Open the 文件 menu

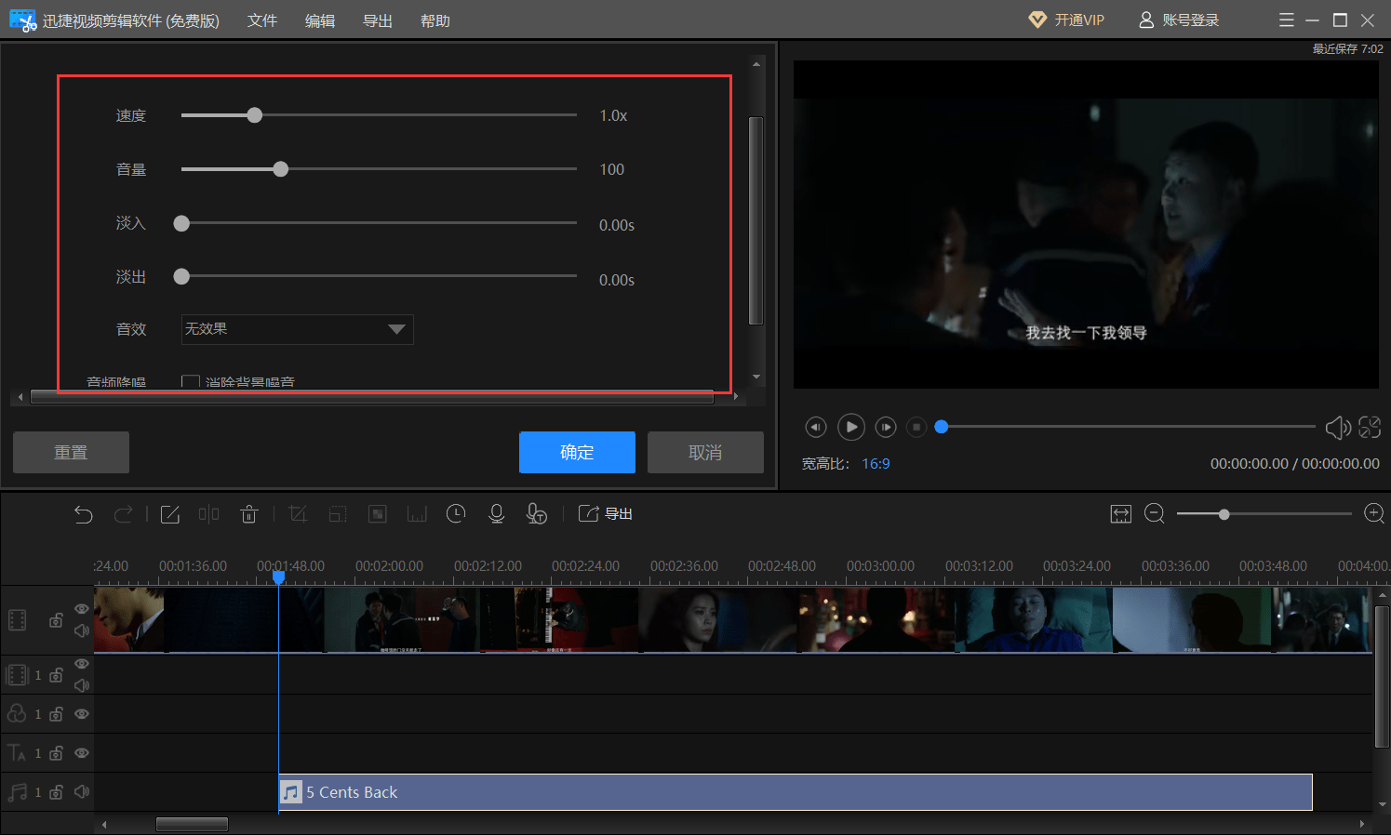(x=262, y=20)
